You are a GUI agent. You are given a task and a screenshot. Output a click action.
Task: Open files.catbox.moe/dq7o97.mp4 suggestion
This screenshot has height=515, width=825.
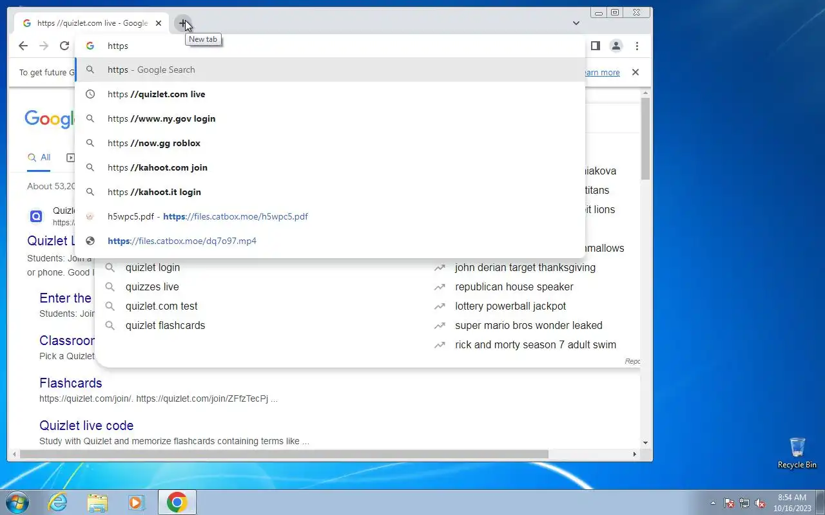click(x=330, y=241)
